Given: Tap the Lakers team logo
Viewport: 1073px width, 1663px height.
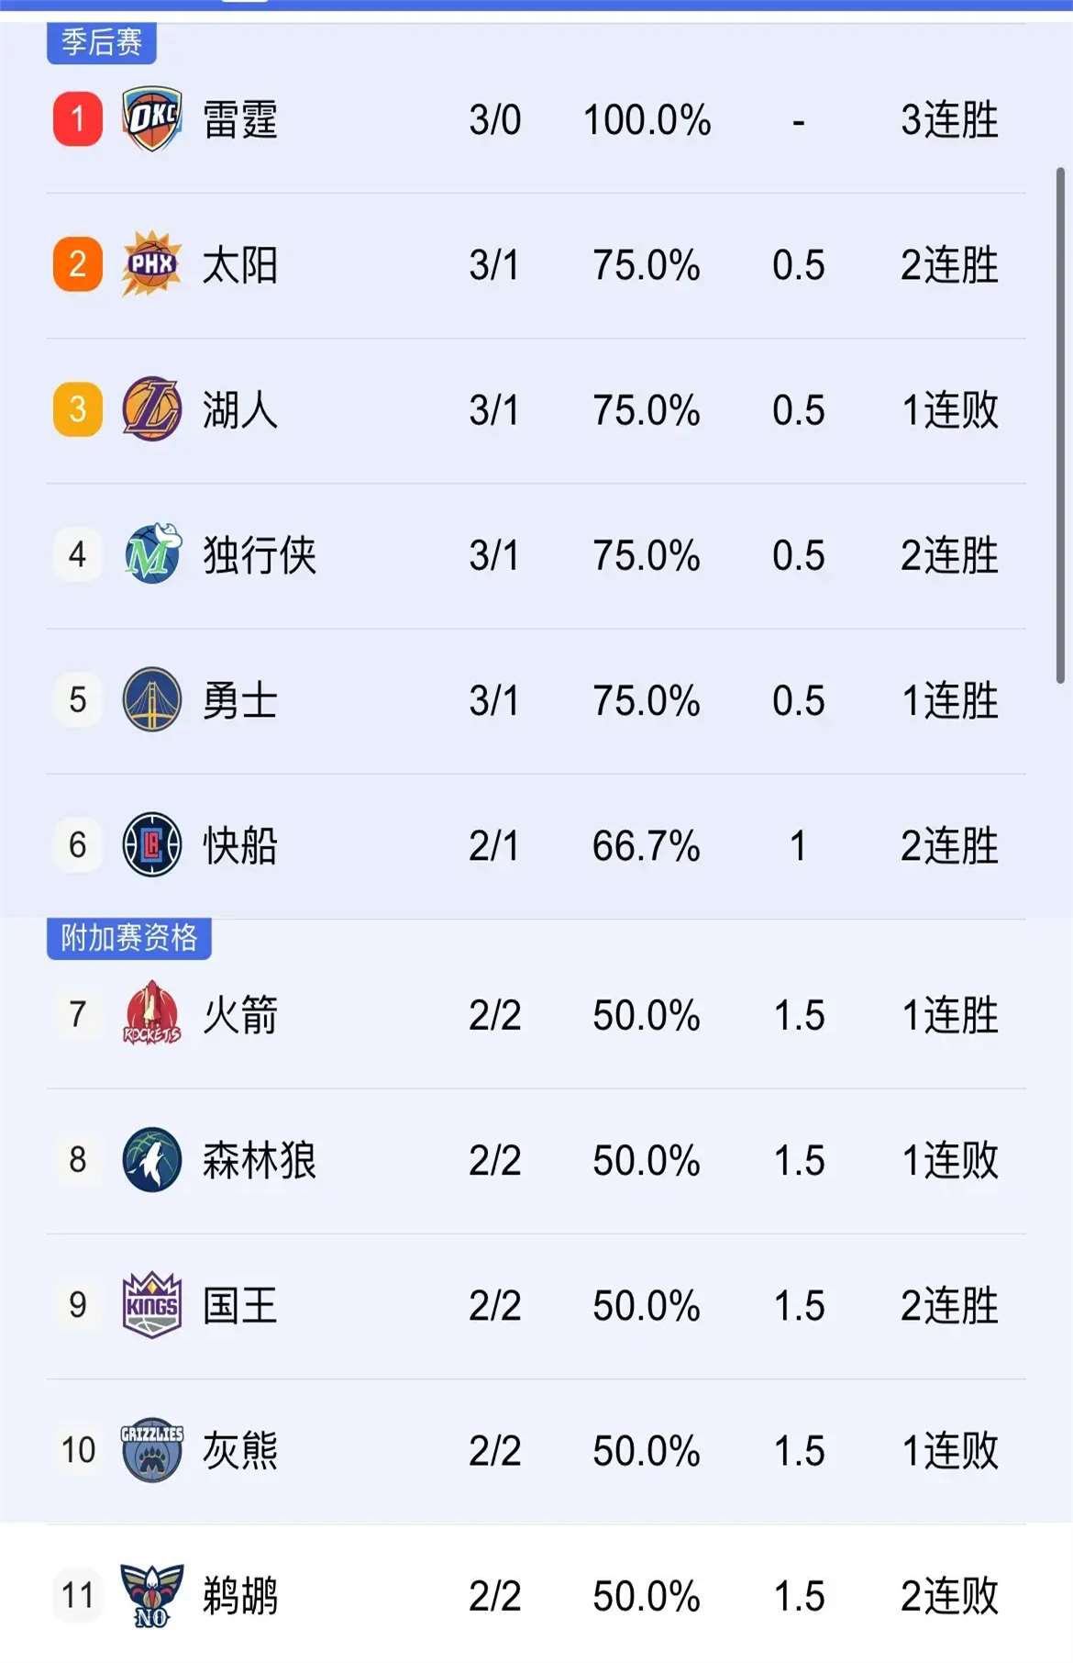Looking at the screenshot, I should pos(152,409).
